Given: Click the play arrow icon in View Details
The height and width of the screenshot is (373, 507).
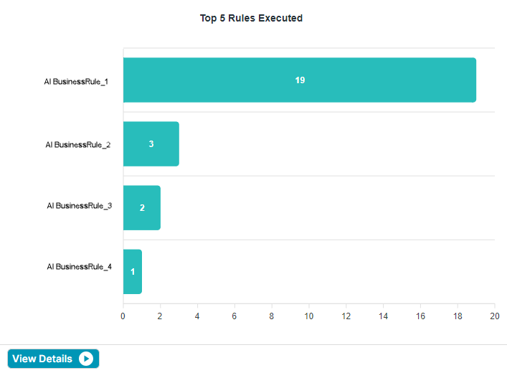Looking at the screenshot, I should 86,359.
